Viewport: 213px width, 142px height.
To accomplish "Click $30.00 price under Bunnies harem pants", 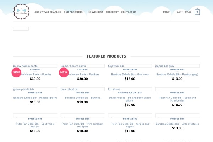I will click(35, 79).
